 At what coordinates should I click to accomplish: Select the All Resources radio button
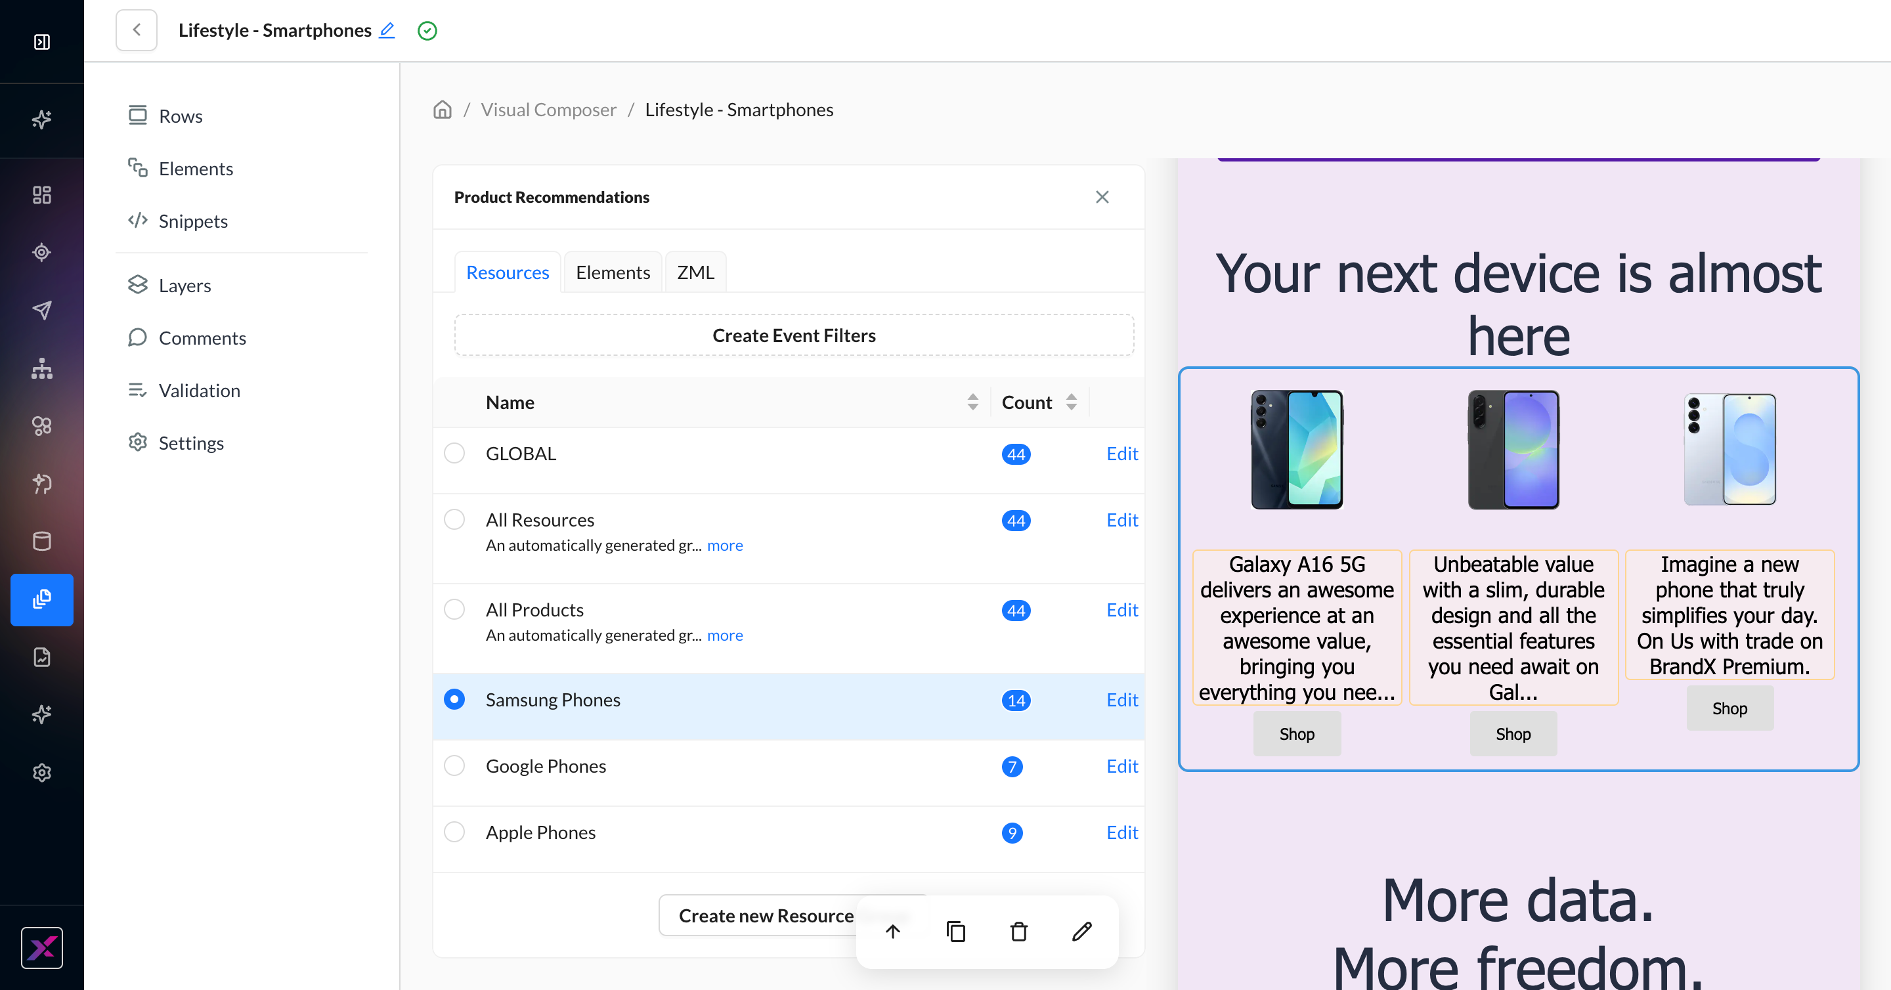point(454,519)
